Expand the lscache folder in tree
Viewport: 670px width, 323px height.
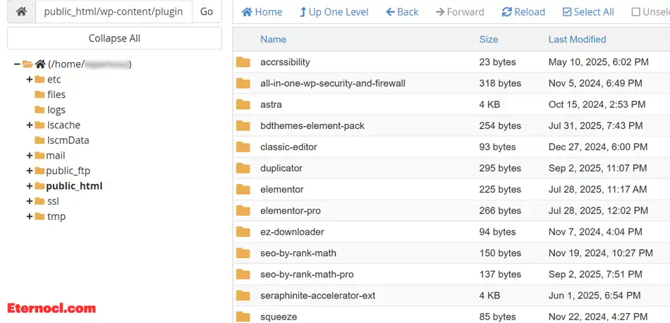[x=30, y=126]
